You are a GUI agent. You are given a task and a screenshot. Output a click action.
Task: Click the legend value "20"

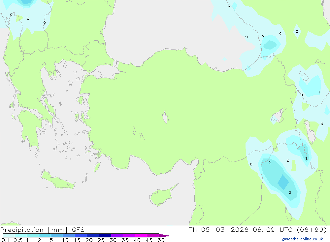pyautogui.click(x=89, y=240)
